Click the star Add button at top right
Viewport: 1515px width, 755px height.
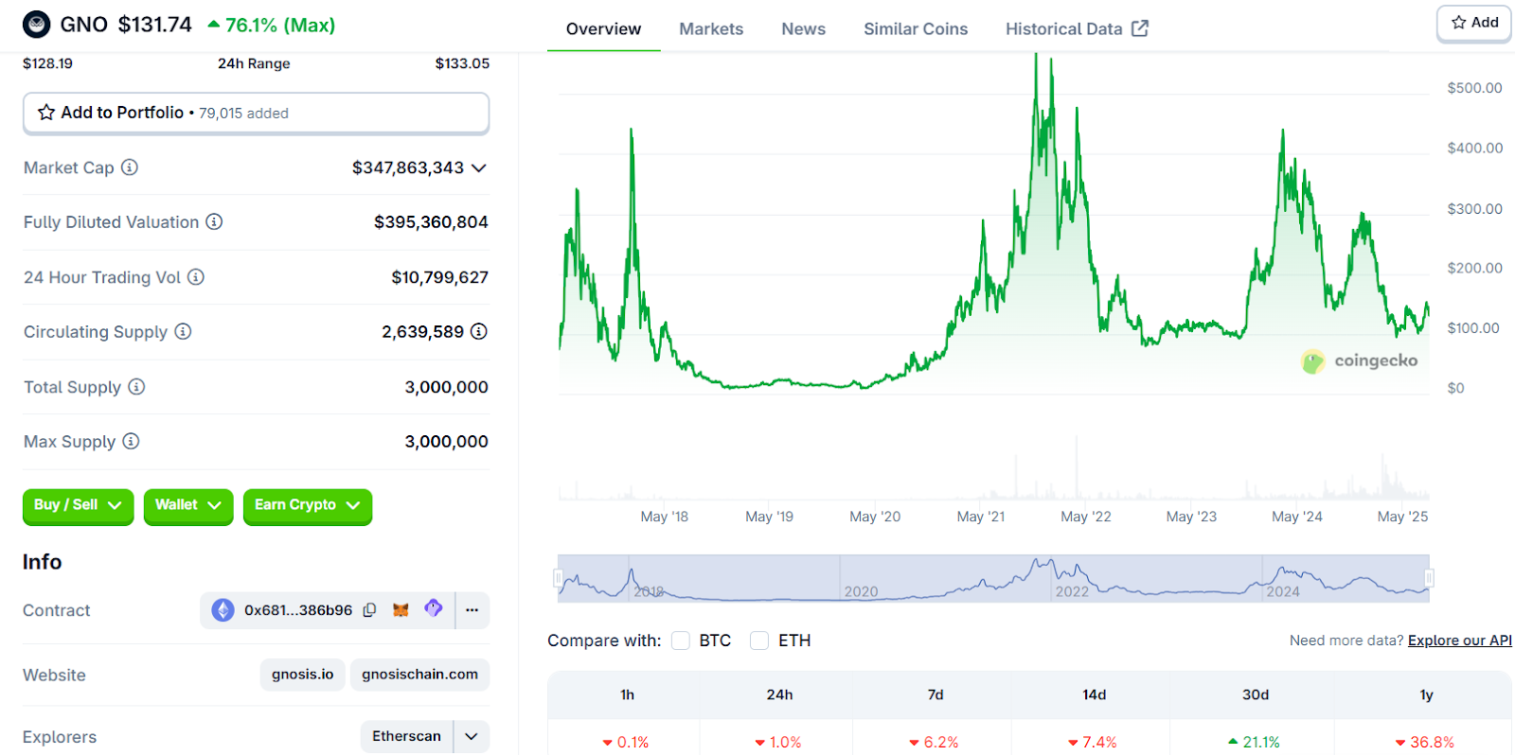click(1474, 23)
